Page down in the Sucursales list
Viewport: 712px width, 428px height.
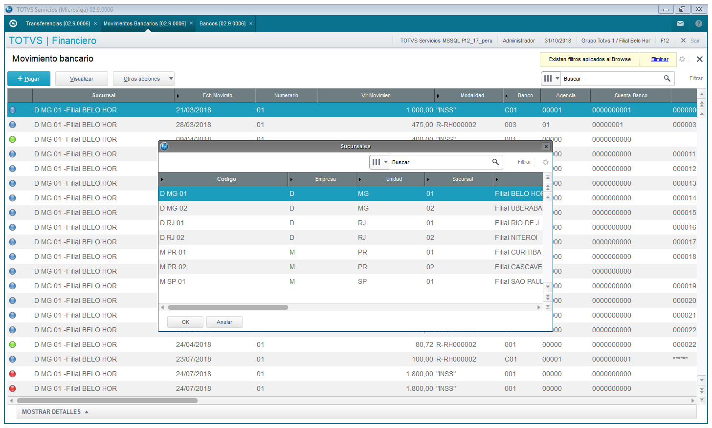[x=548, y=297]
